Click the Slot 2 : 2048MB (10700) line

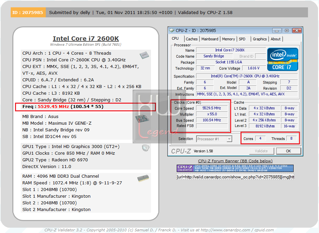[x=50, y=203]
